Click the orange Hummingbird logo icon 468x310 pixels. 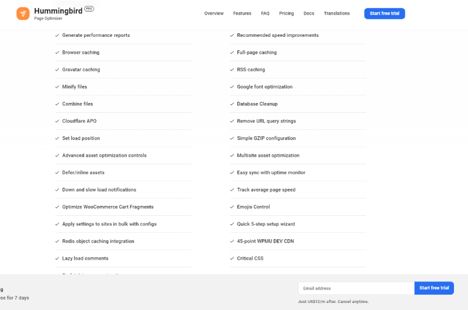[23, 13]
